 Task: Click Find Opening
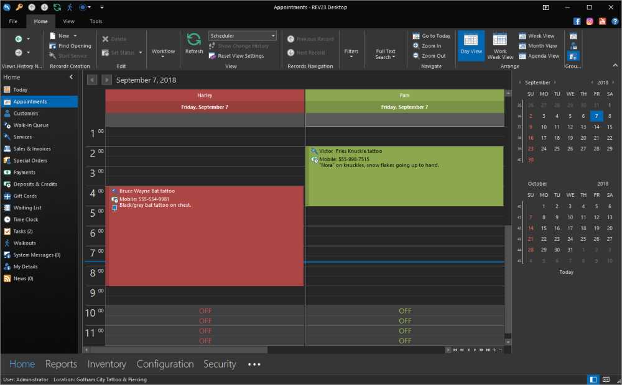click(x=70, y=46)
